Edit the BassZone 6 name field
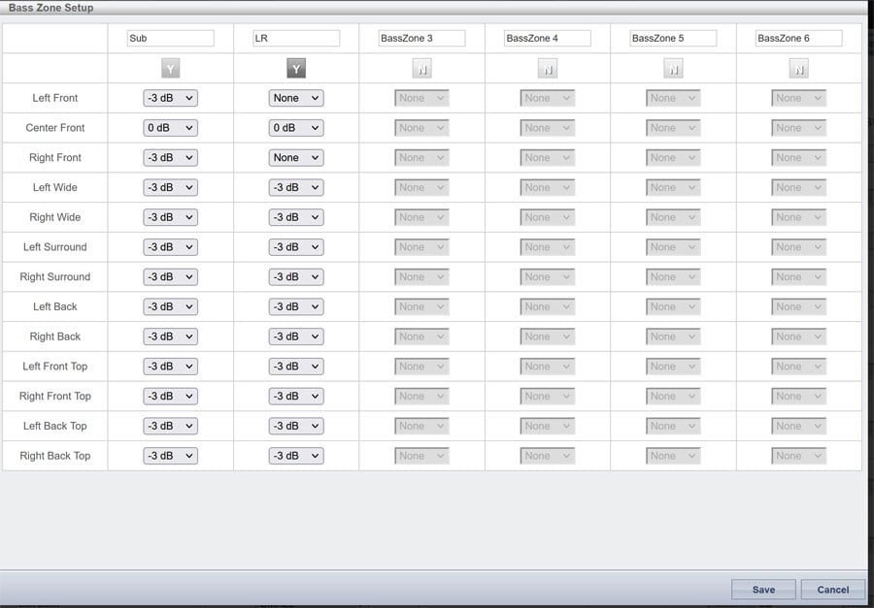 tap(798, 39)
